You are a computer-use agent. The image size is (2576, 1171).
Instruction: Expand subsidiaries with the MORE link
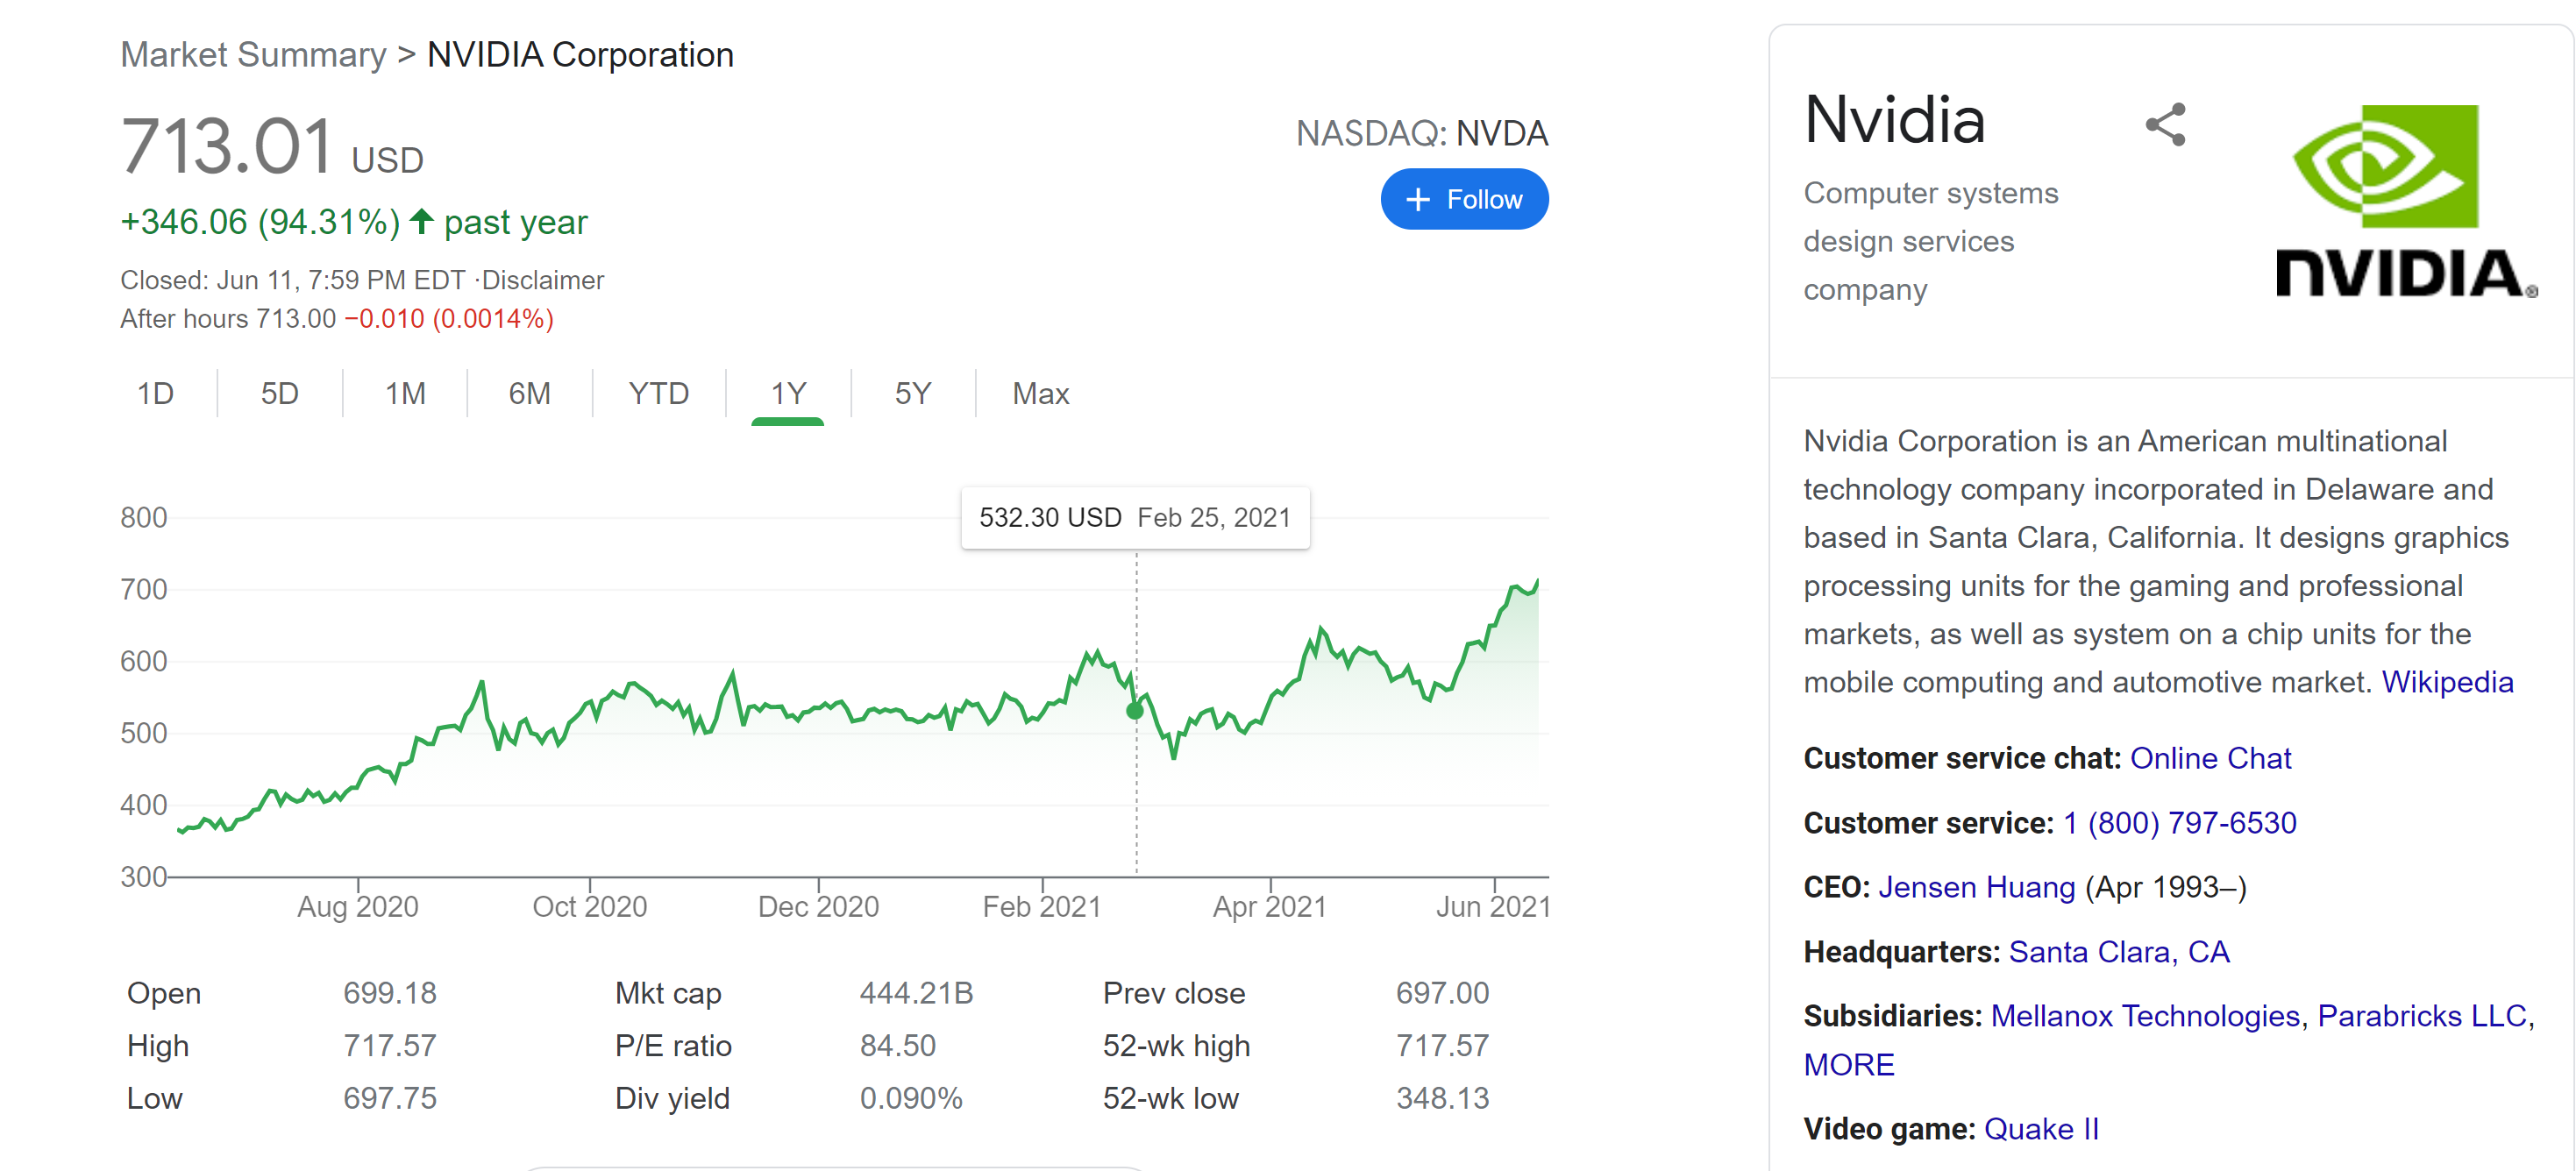1849,1065
